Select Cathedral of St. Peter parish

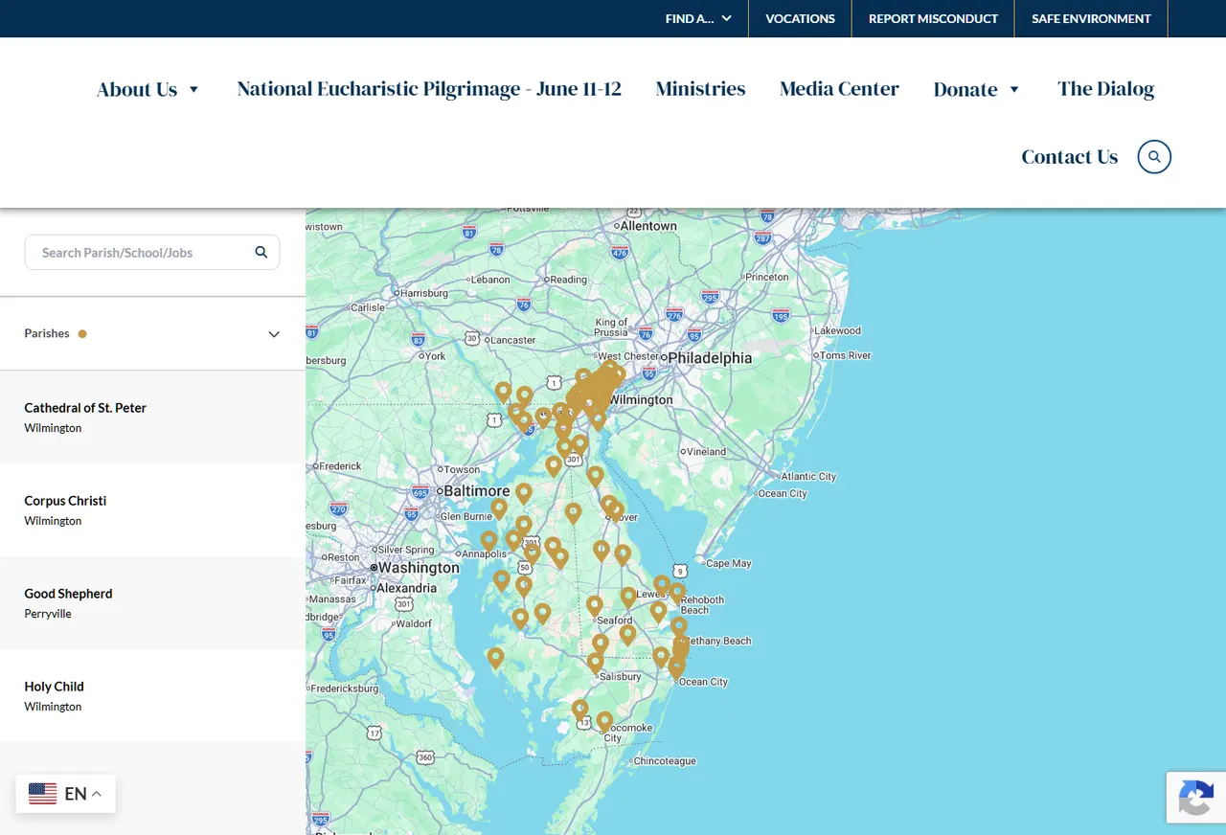pos(152,417)
